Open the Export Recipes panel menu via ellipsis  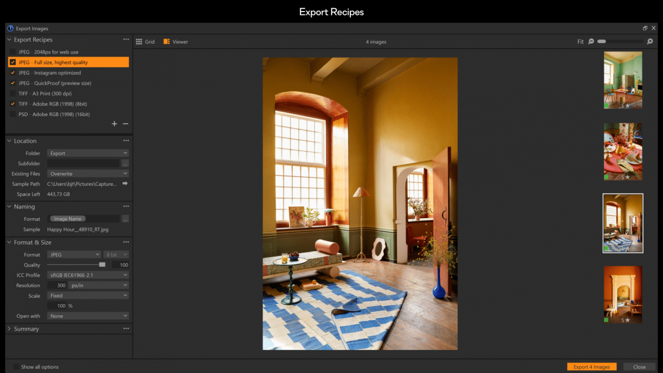125,39
